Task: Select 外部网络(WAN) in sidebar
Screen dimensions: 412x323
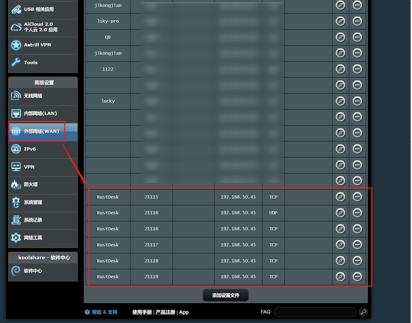Action: click(43, 132)
